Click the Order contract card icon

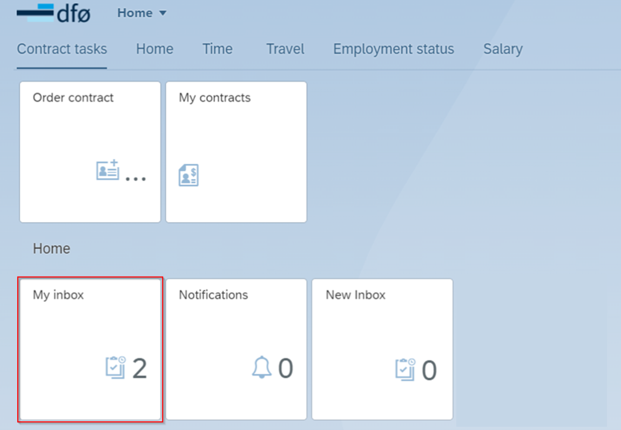pos(107,170)
